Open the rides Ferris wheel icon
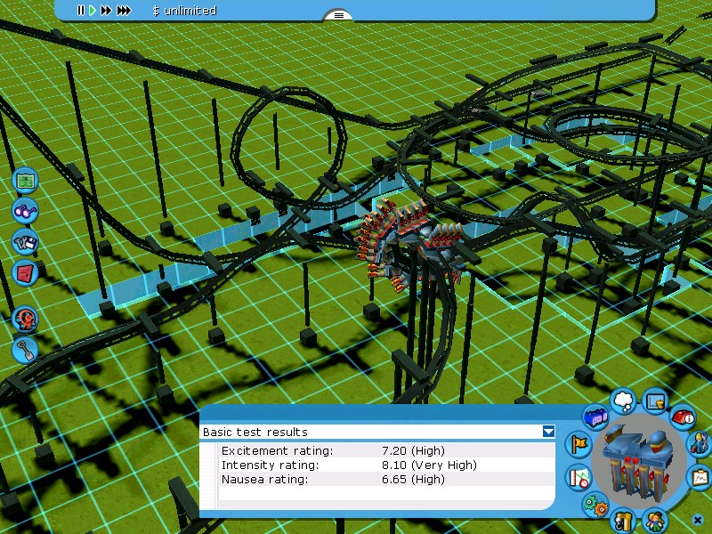 (26, 319)
